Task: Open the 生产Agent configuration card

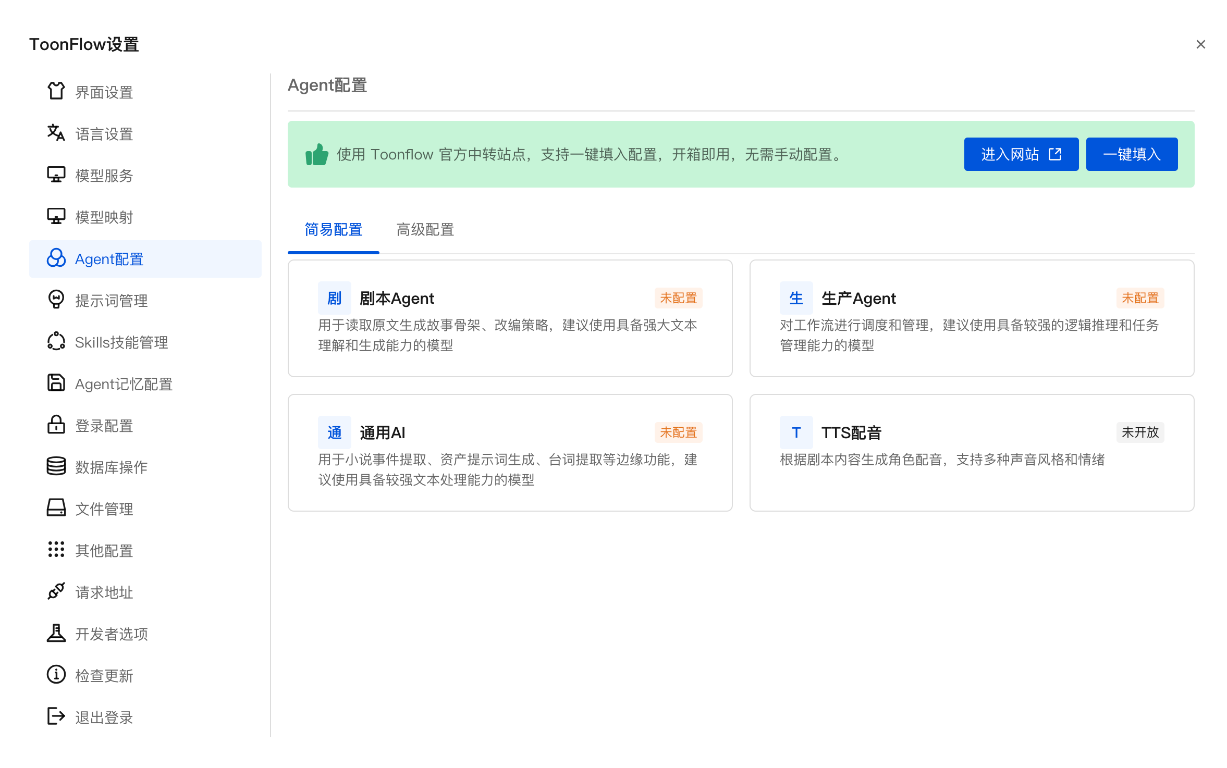Action: pos(972,318)
